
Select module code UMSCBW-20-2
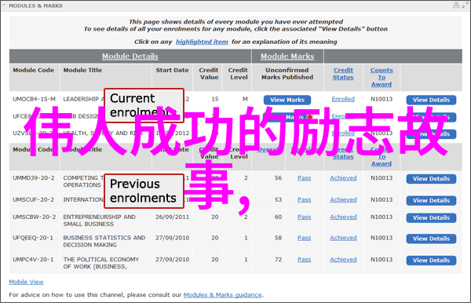(x=34, y=217)
